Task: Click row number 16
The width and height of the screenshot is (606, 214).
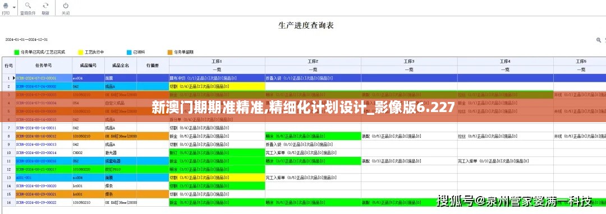Action: click(9, 202)
